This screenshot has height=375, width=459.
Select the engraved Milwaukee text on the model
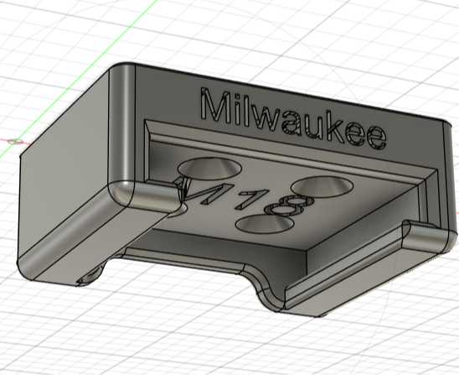coord(293,117)
